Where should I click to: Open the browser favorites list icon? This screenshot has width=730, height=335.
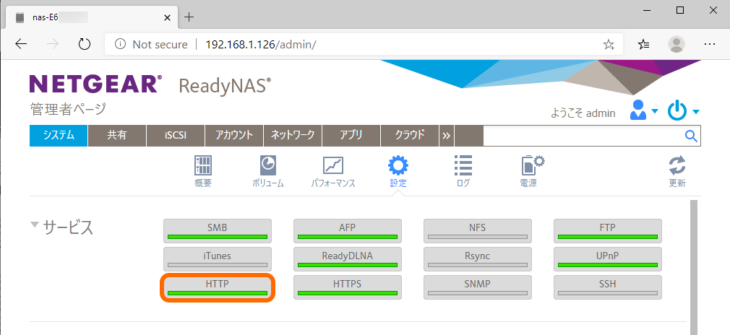(x=644, y=44)
